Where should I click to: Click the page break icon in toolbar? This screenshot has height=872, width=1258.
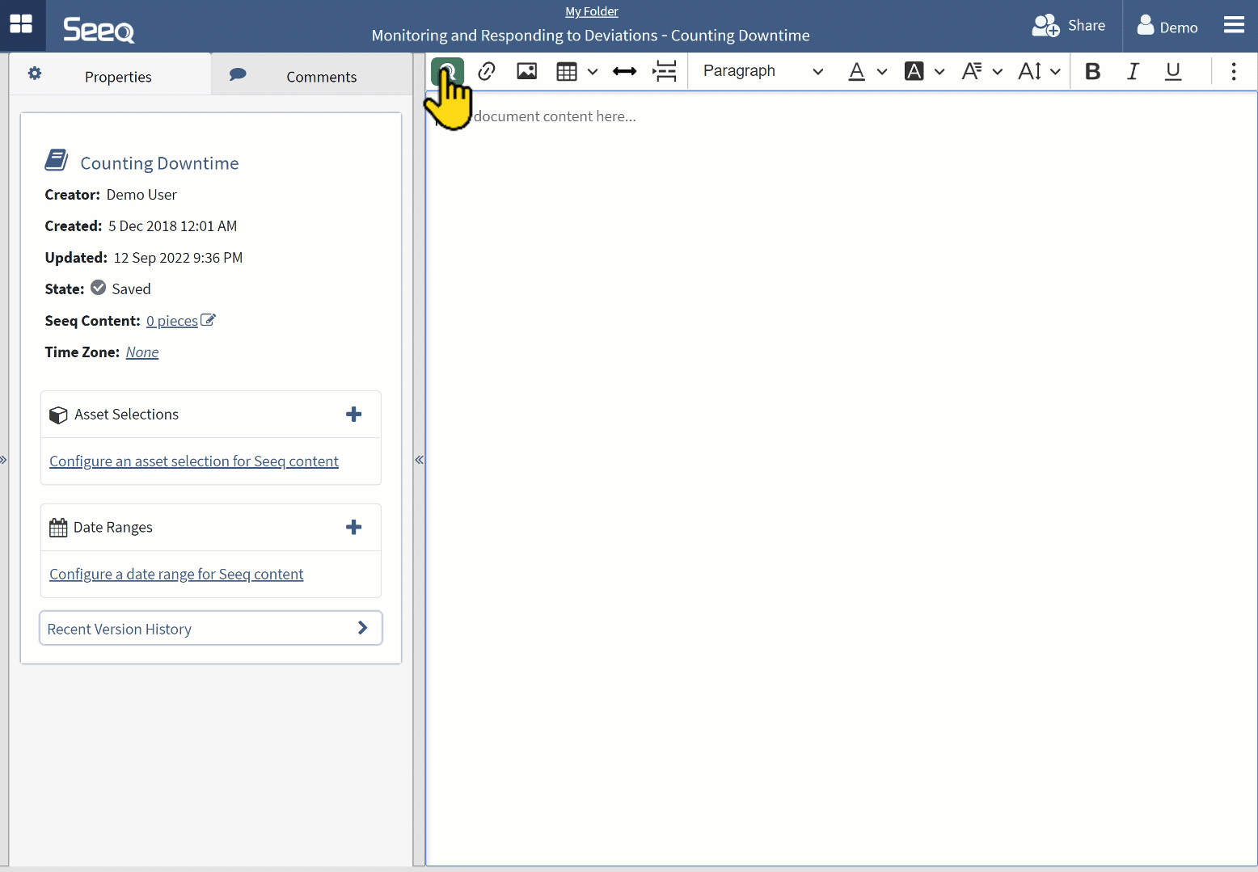coord(665,71)
